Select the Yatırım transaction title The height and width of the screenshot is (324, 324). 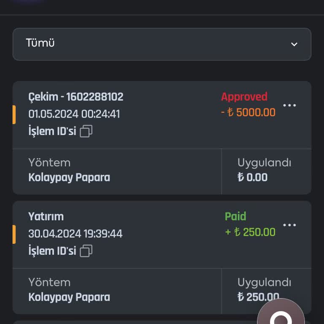click(46, 216)
